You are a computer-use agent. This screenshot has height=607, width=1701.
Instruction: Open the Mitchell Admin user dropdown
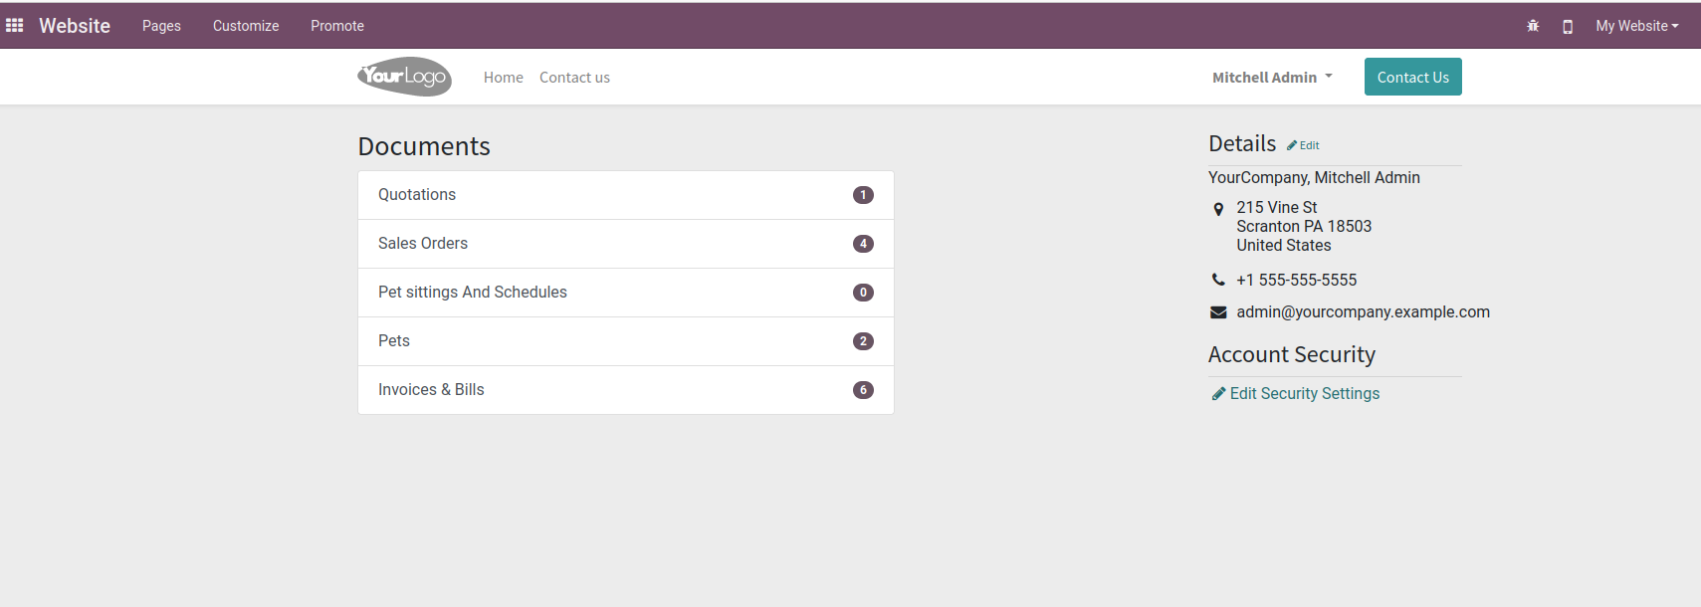[x=1271, y=77]
